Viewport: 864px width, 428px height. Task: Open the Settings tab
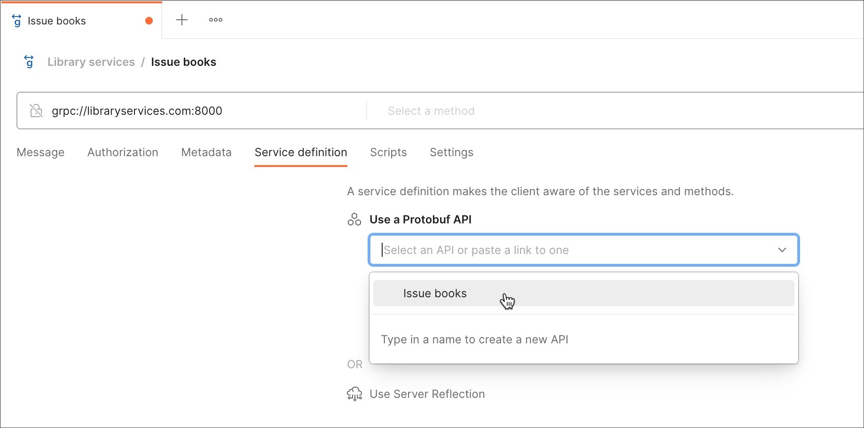(x=451, y=152)
